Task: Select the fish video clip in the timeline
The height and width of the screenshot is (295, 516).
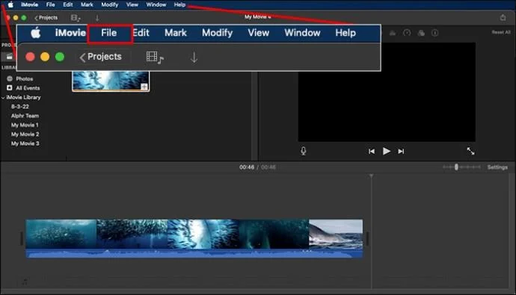Action: click(x=194, y=234)
